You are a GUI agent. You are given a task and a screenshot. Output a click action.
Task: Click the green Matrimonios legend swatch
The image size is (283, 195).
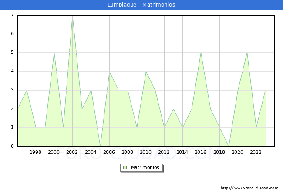tap(125, 168)
